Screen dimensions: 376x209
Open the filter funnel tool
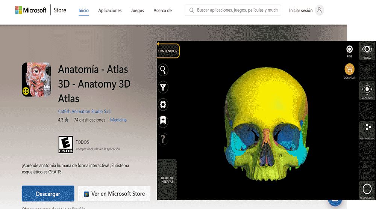pyautogui.click(x=163, y=87)
